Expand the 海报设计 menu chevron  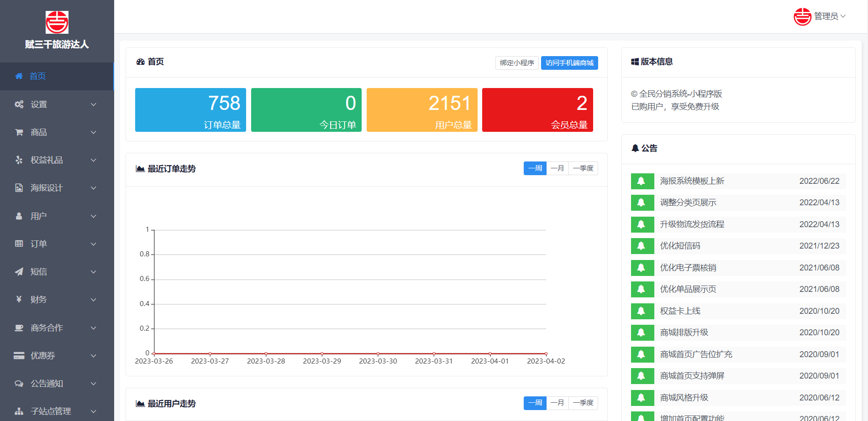pos(94,188)
